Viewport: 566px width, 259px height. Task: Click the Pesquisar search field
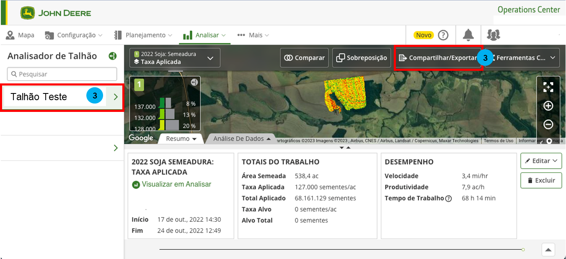click(x=62, y=74)
